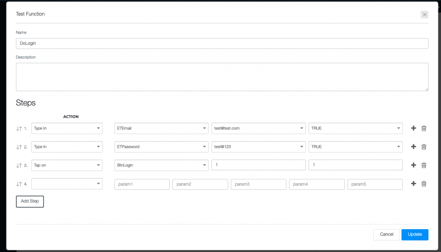Click the param4 input field
Image resolution: width=441 pixels, height=252 pixels.
coord(317,184)
